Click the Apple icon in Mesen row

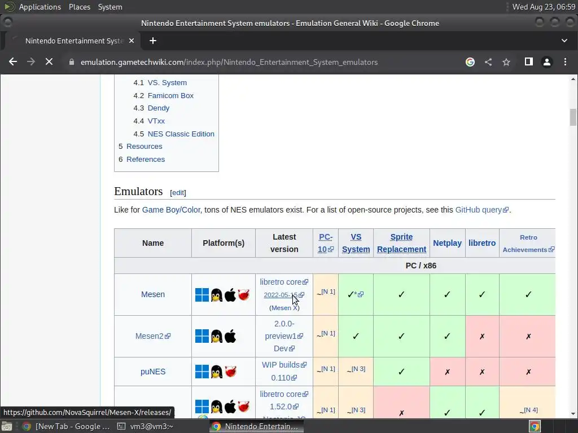pyautogui.click(x=230, y=294)
